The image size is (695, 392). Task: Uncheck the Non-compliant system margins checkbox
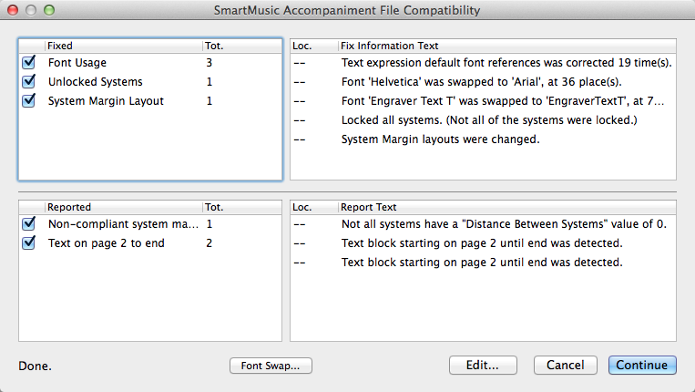click(x=29, y=224)
